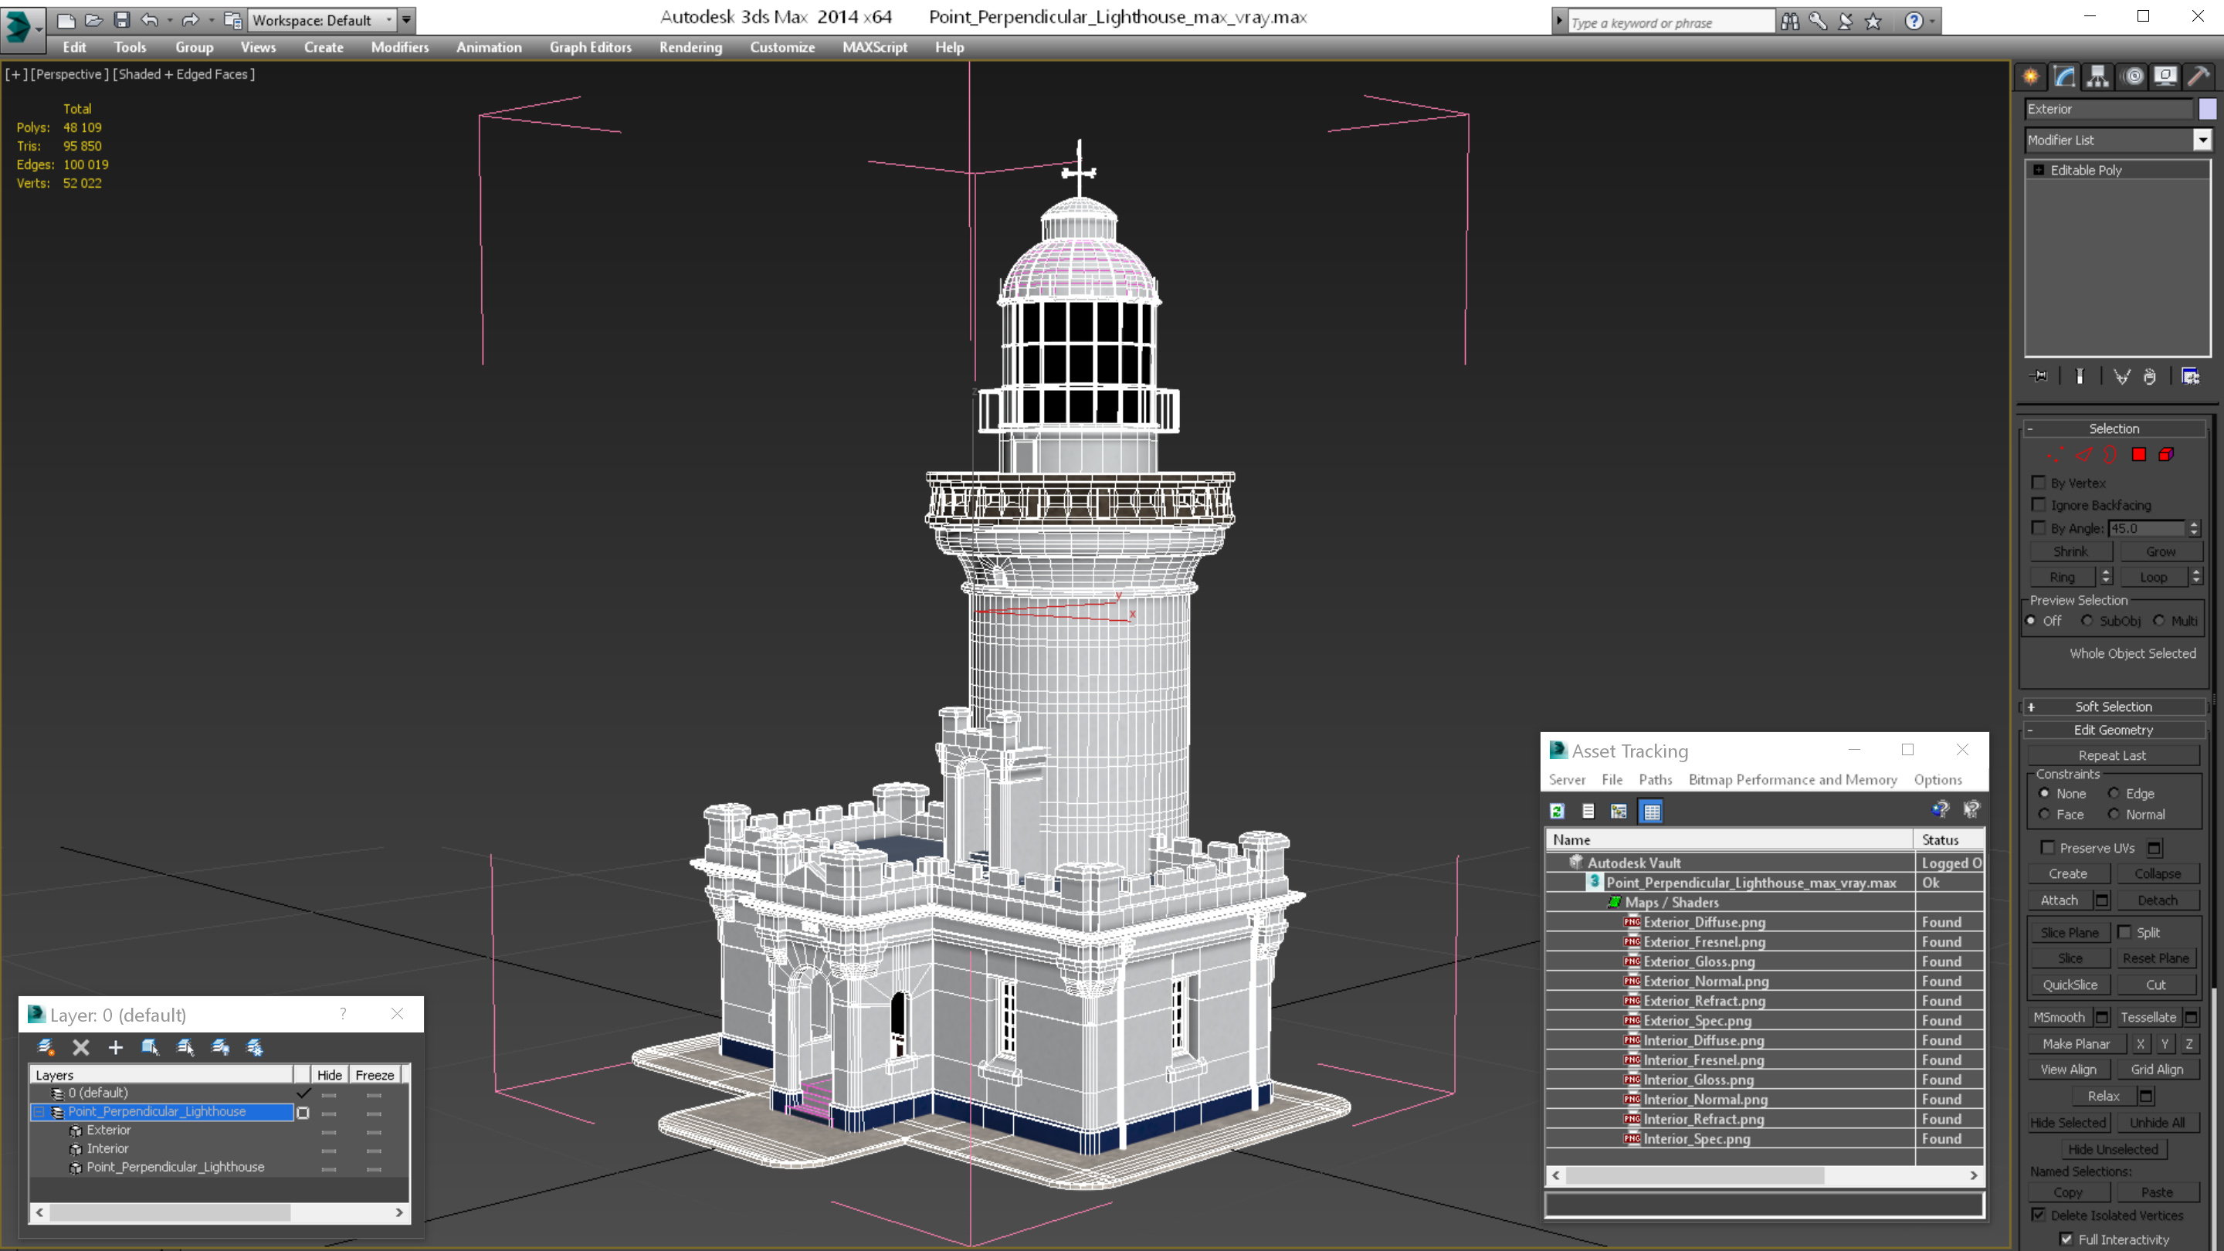Open Configure Modifier Sets icon
The width and height of the screenshot is (2224, 1251).
pyautogui.click(x=2190, y=376)
